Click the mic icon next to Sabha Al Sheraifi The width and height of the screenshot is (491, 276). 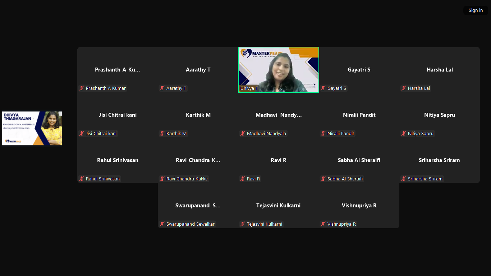(x=323, y=179)
